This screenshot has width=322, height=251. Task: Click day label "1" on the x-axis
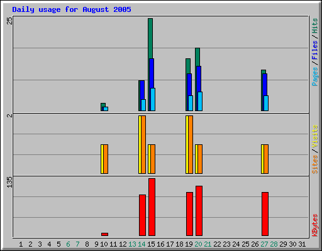pos(21,244)
